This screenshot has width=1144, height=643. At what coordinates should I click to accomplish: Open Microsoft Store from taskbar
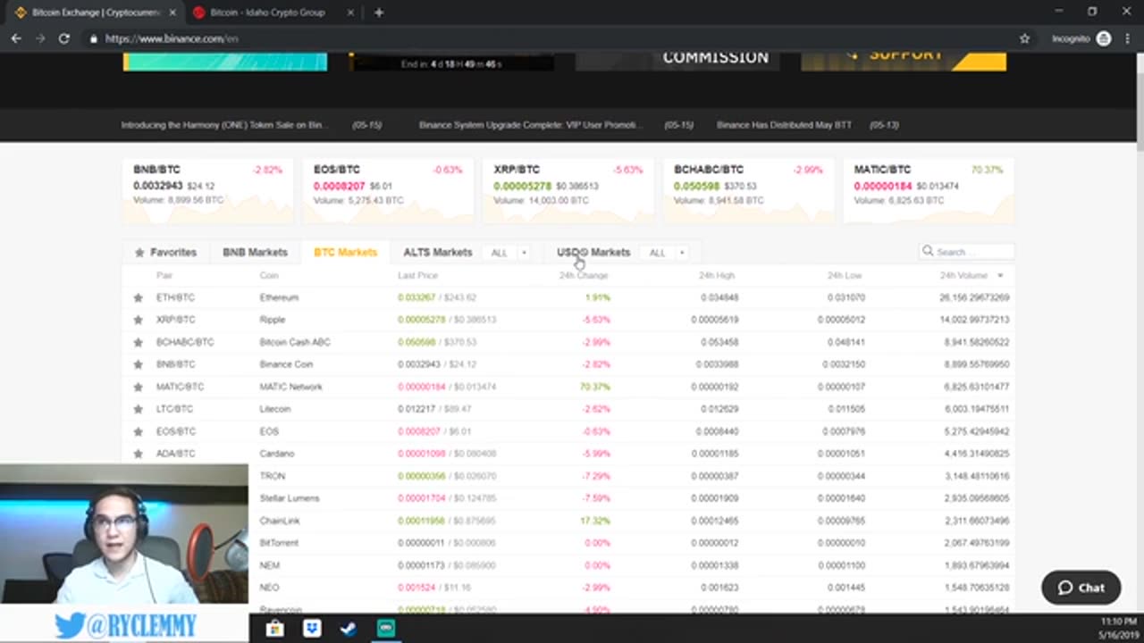274,629
